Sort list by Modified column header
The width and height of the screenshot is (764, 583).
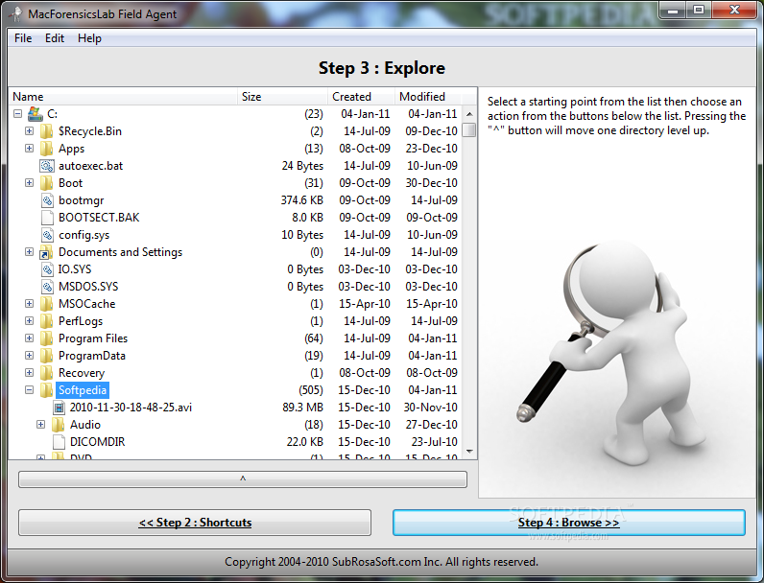(x=428, y=97)
